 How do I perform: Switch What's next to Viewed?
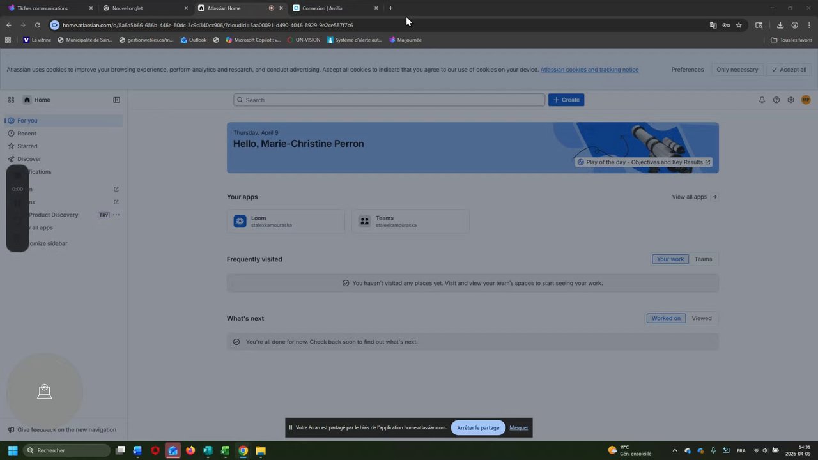coord(702,318)
